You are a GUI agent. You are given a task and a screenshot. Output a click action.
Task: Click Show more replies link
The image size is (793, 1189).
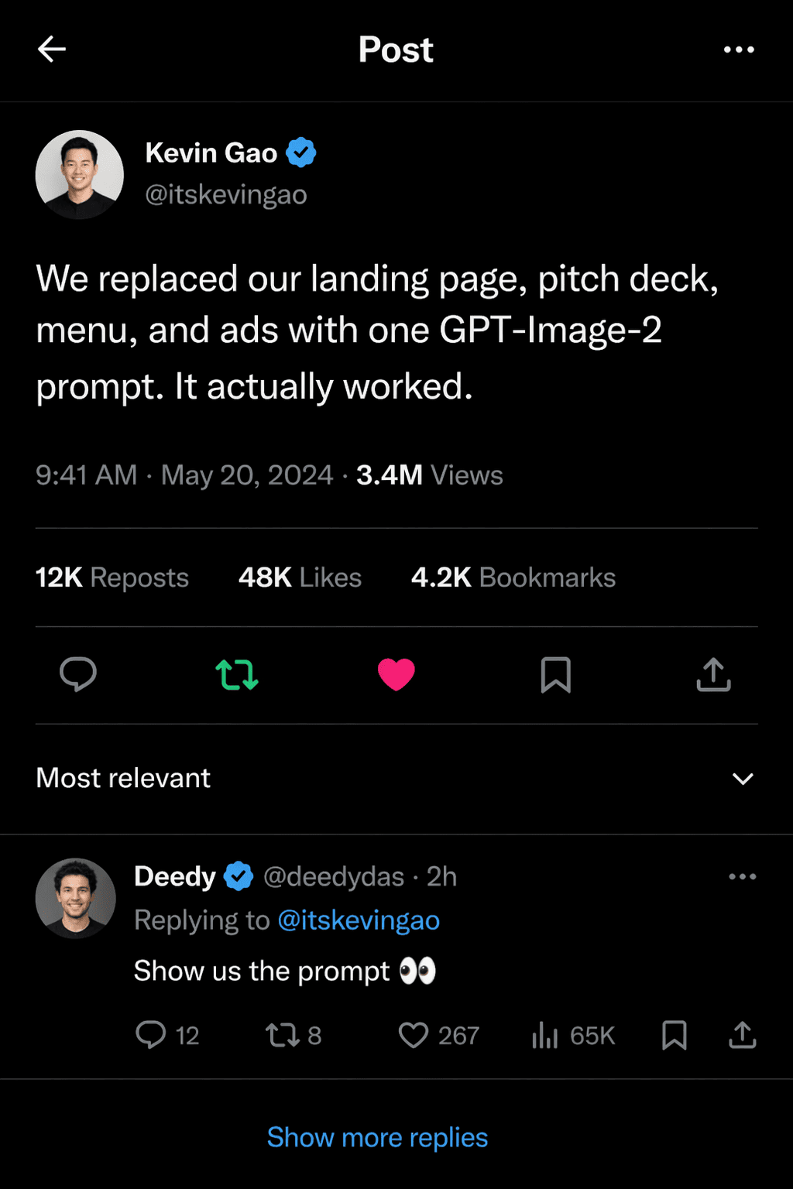click(x=377, y=1138)
